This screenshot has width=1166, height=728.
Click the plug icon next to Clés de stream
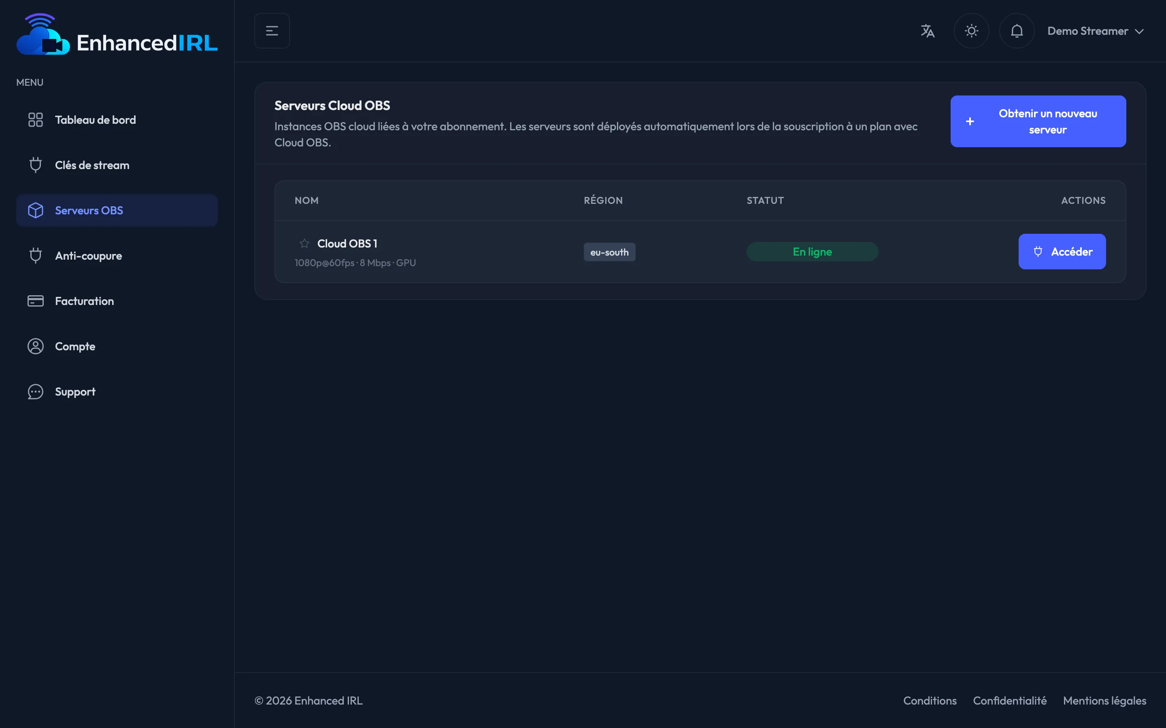(x=36, y=165)
